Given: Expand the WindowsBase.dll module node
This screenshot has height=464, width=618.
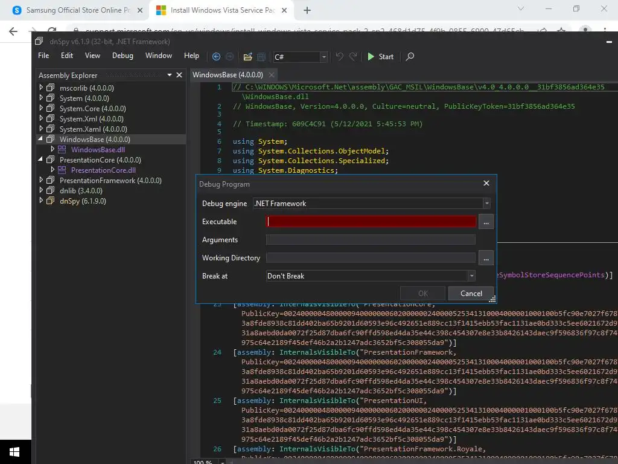Looking at the screenshot, I should (x=53, y=149).
